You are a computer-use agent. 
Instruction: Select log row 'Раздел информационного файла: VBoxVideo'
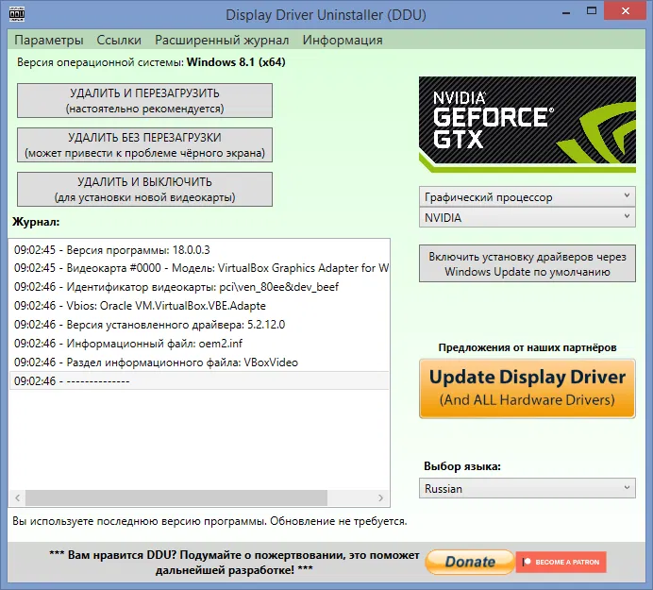point(199,362)
